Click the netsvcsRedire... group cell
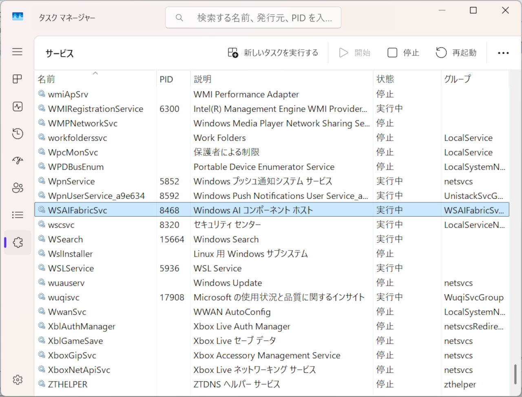 (x=474, y=326)
